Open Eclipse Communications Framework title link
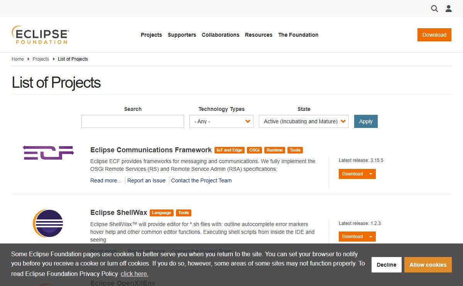Viewport: 463px width, 286px height. (x=151, y=150)
